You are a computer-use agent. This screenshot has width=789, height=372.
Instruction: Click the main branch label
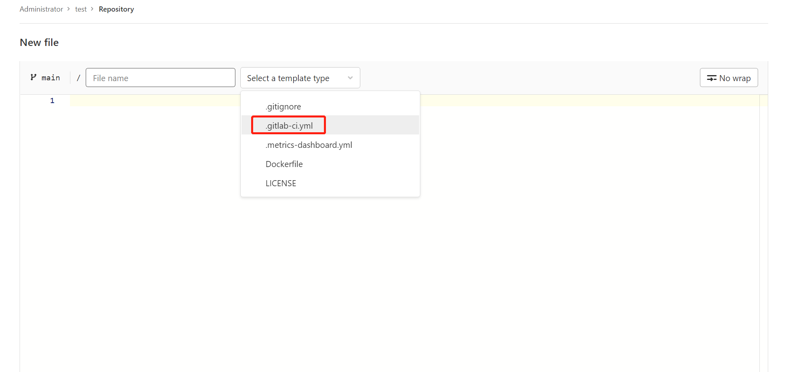[x=50, y=77]
